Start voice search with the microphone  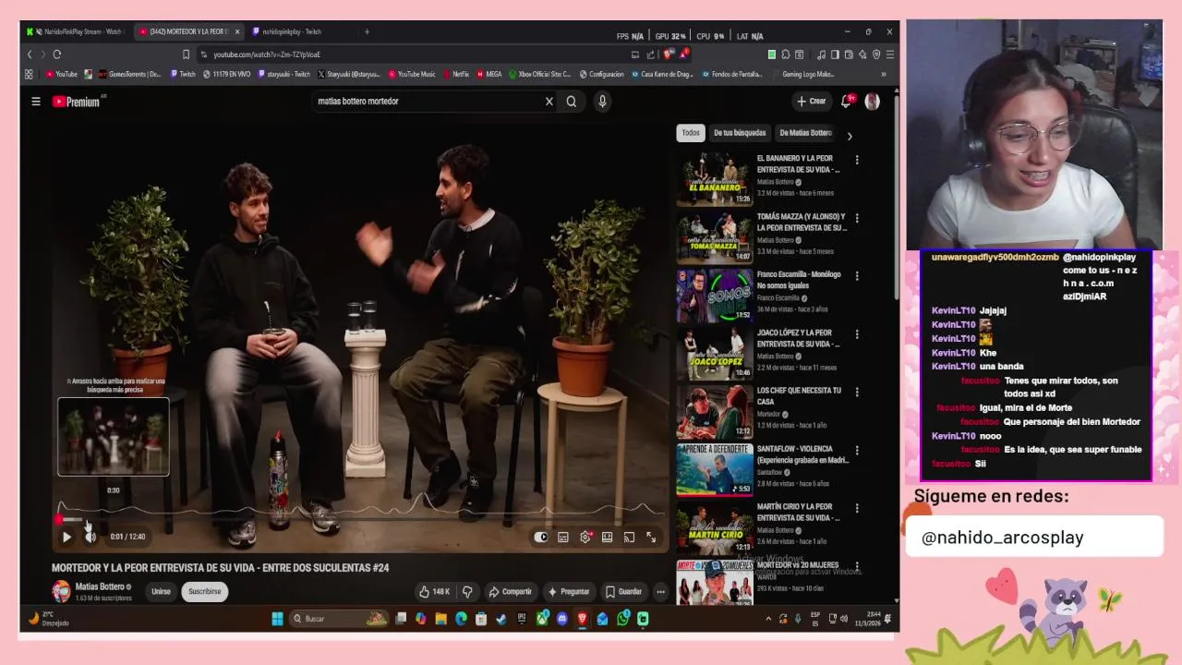click(x=602, y=102)
